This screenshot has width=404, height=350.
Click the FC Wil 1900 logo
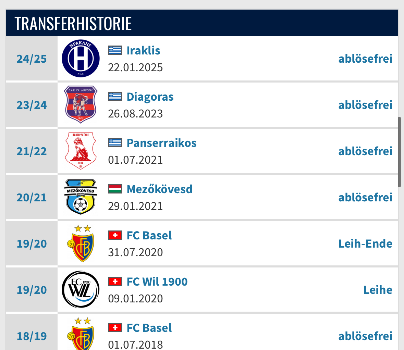coord(81,290)
